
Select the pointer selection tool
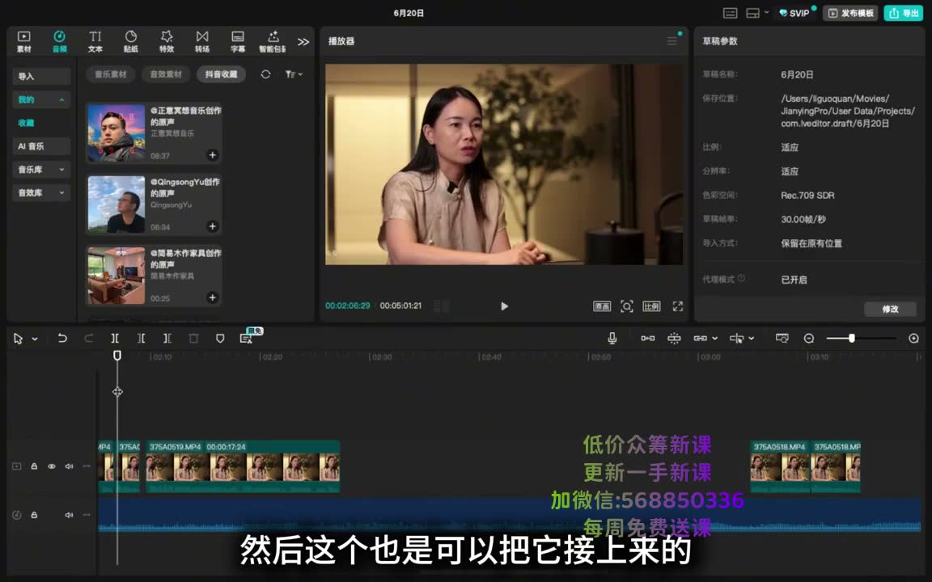click(19, 339)
